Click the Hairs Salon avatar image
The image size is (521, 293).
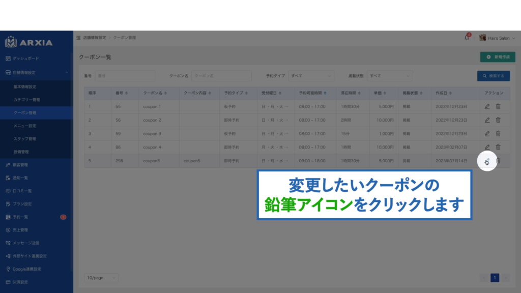pyautogui.click(x=482, y=38)
